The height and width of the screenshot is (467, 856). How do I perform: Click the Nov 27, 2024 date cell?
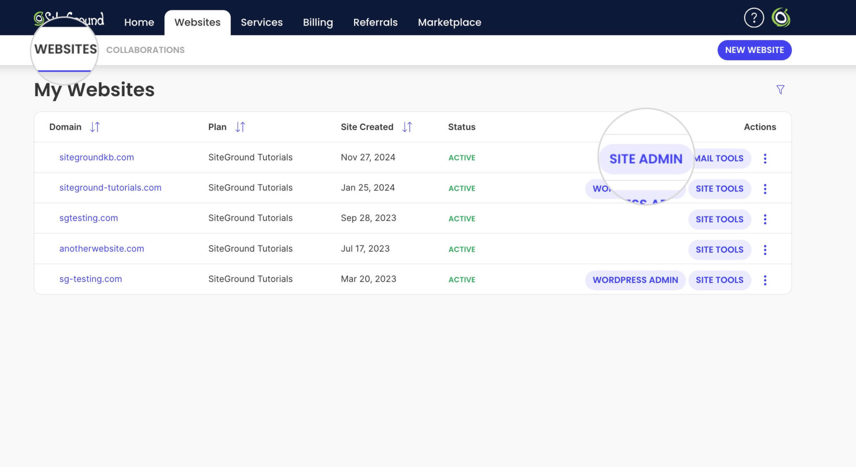click(x=368, y=158)
